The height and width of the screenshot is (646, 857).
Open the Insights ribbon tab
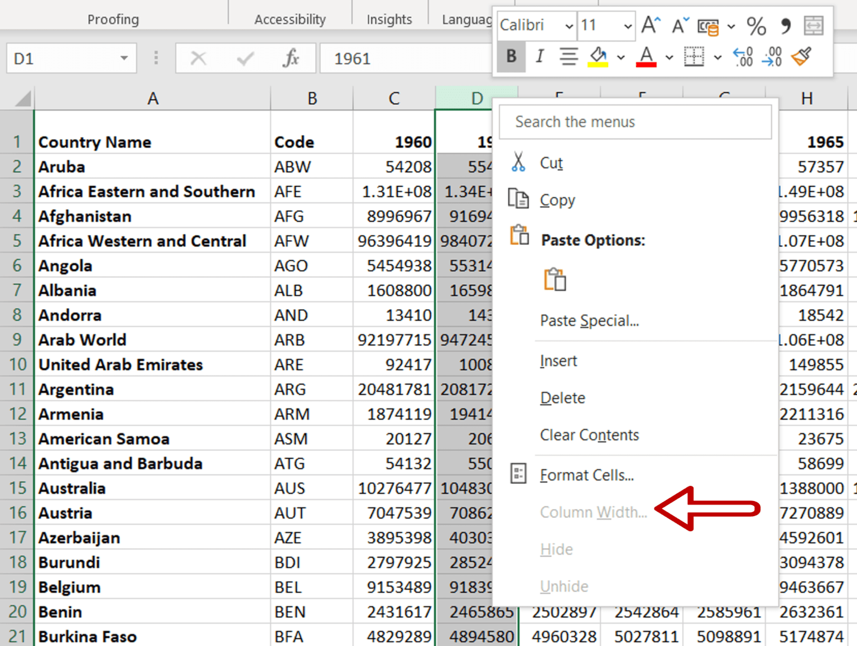(x=389, y=19)
